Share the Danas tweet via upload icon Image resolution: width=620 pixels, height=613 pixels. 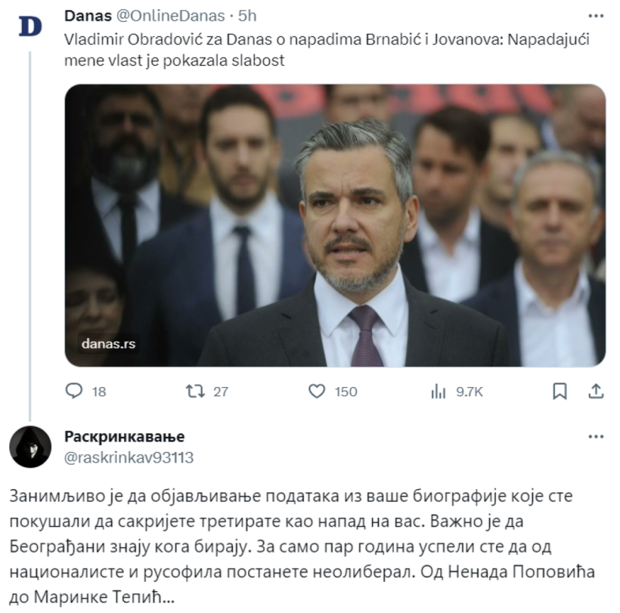coord(596,391)
